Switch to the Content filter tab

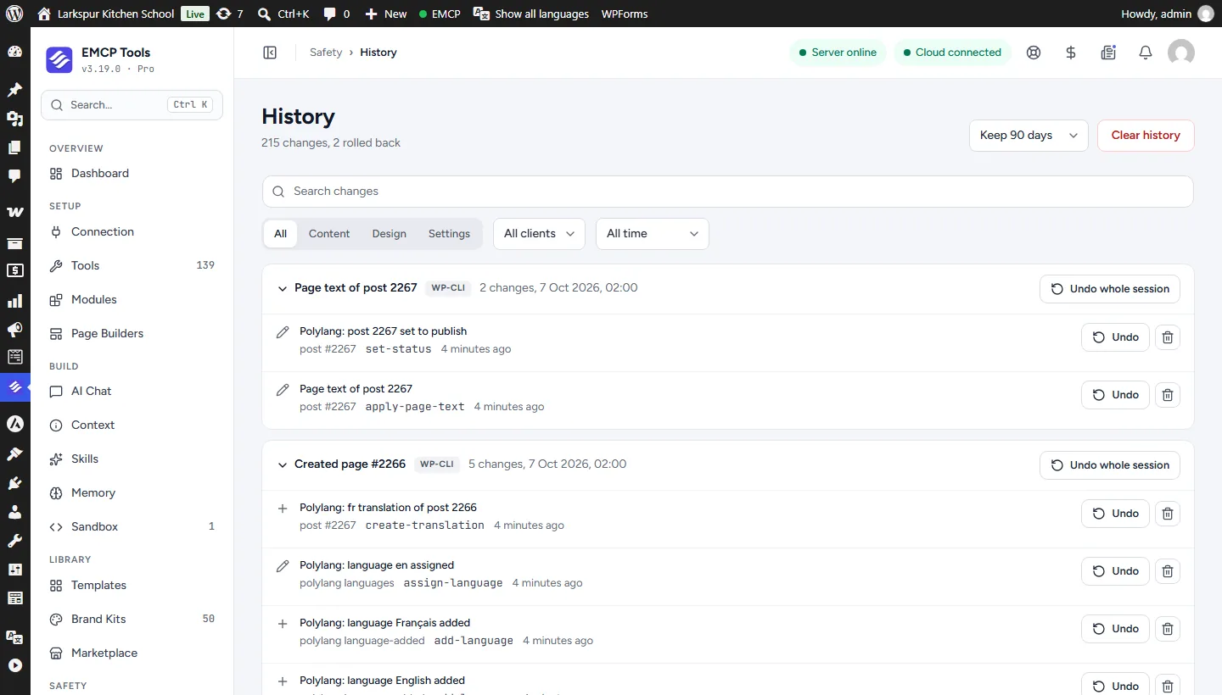tap(329, 234)
